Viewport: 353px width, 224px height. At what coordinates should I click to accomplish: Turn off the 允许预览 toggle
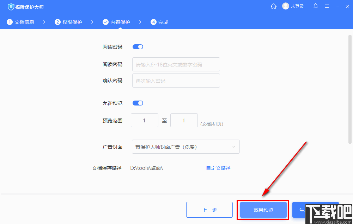tap(138, 103)
